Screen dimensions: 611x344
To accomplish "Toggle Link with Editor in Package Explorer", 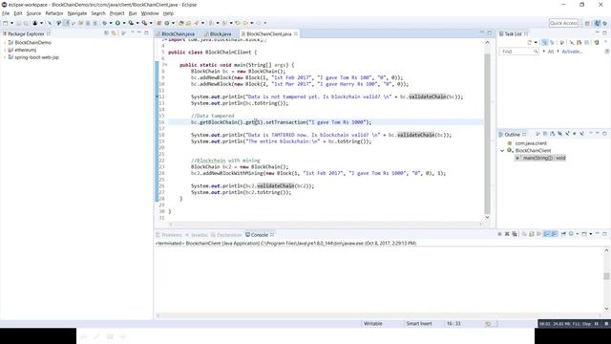I will click(114, 33).
